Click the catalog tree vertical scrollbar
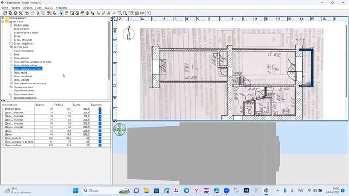Image resolution: width=349 pixels, height=196 pixels. click(x=109, y=51)
